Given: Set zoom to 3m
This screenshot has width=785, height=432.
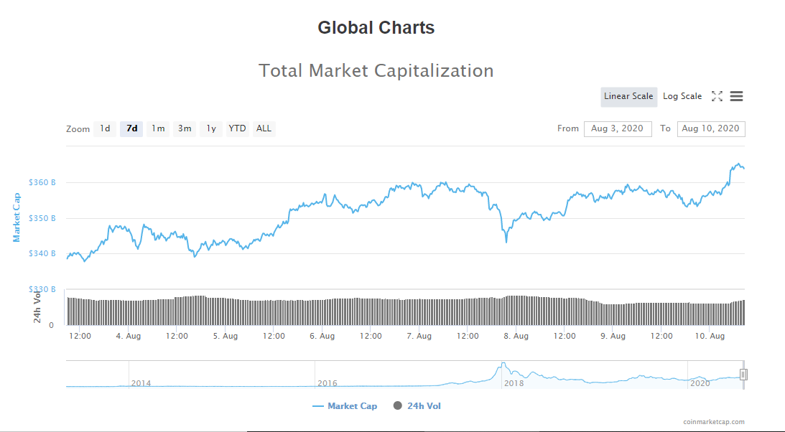Looking at the screenshot, I should click(185, 128).
